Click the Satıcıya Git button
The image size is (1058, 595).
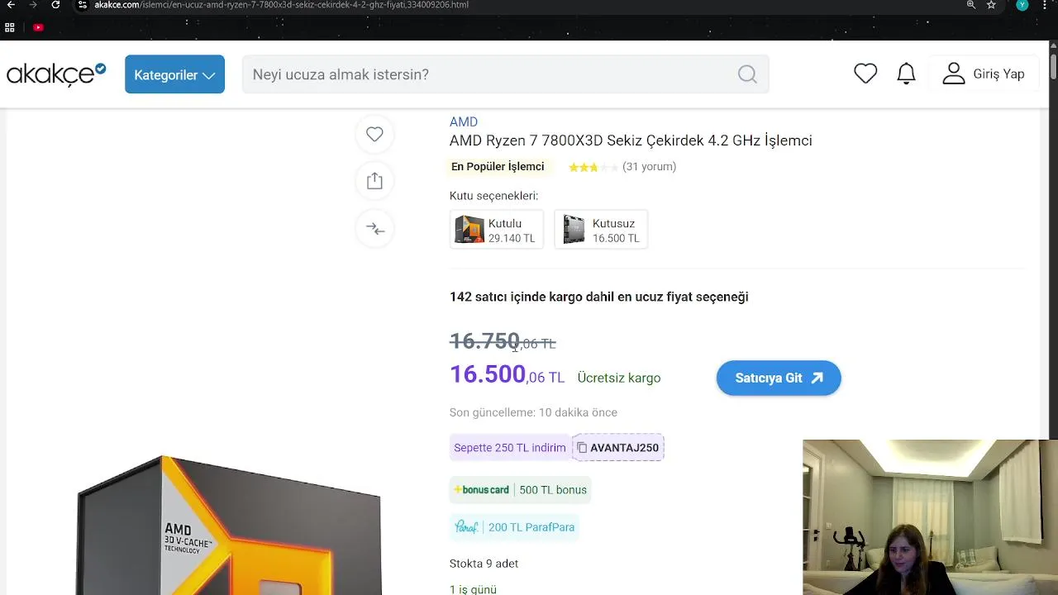[x=779, y=378]
